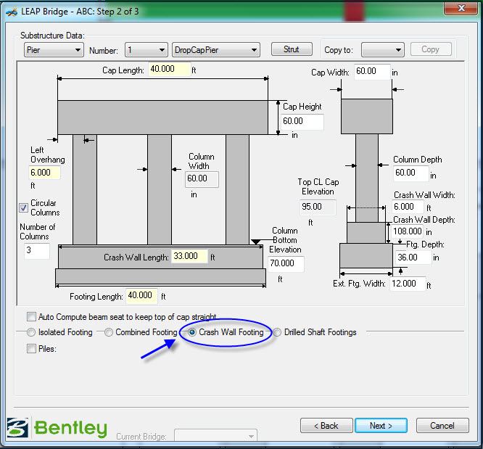483x449 pixels.
Task: Click the Top CL Cap Elevation field
Action: pos(318,207)
